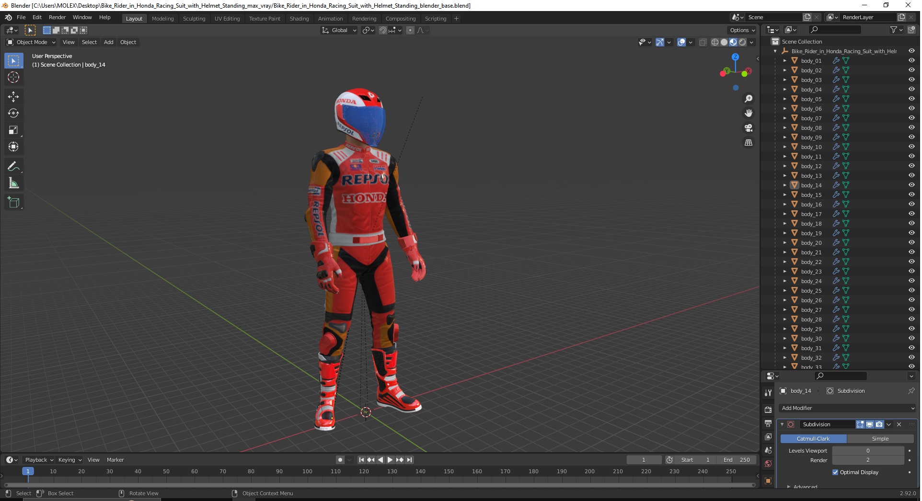Screen dimensions: 922x501
Task: Hide body_20 with its eye icon
Action: 911,242
